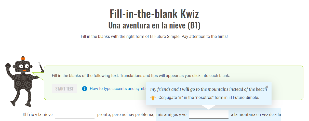Click the 'Conjugate ir' hint text
The width and height of the screenshot is (309, 121).
coord(209,98)
